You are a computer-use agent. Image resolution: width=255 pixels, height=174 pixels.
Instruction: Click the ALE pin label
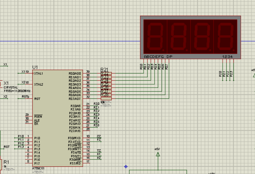pos(37,120)
